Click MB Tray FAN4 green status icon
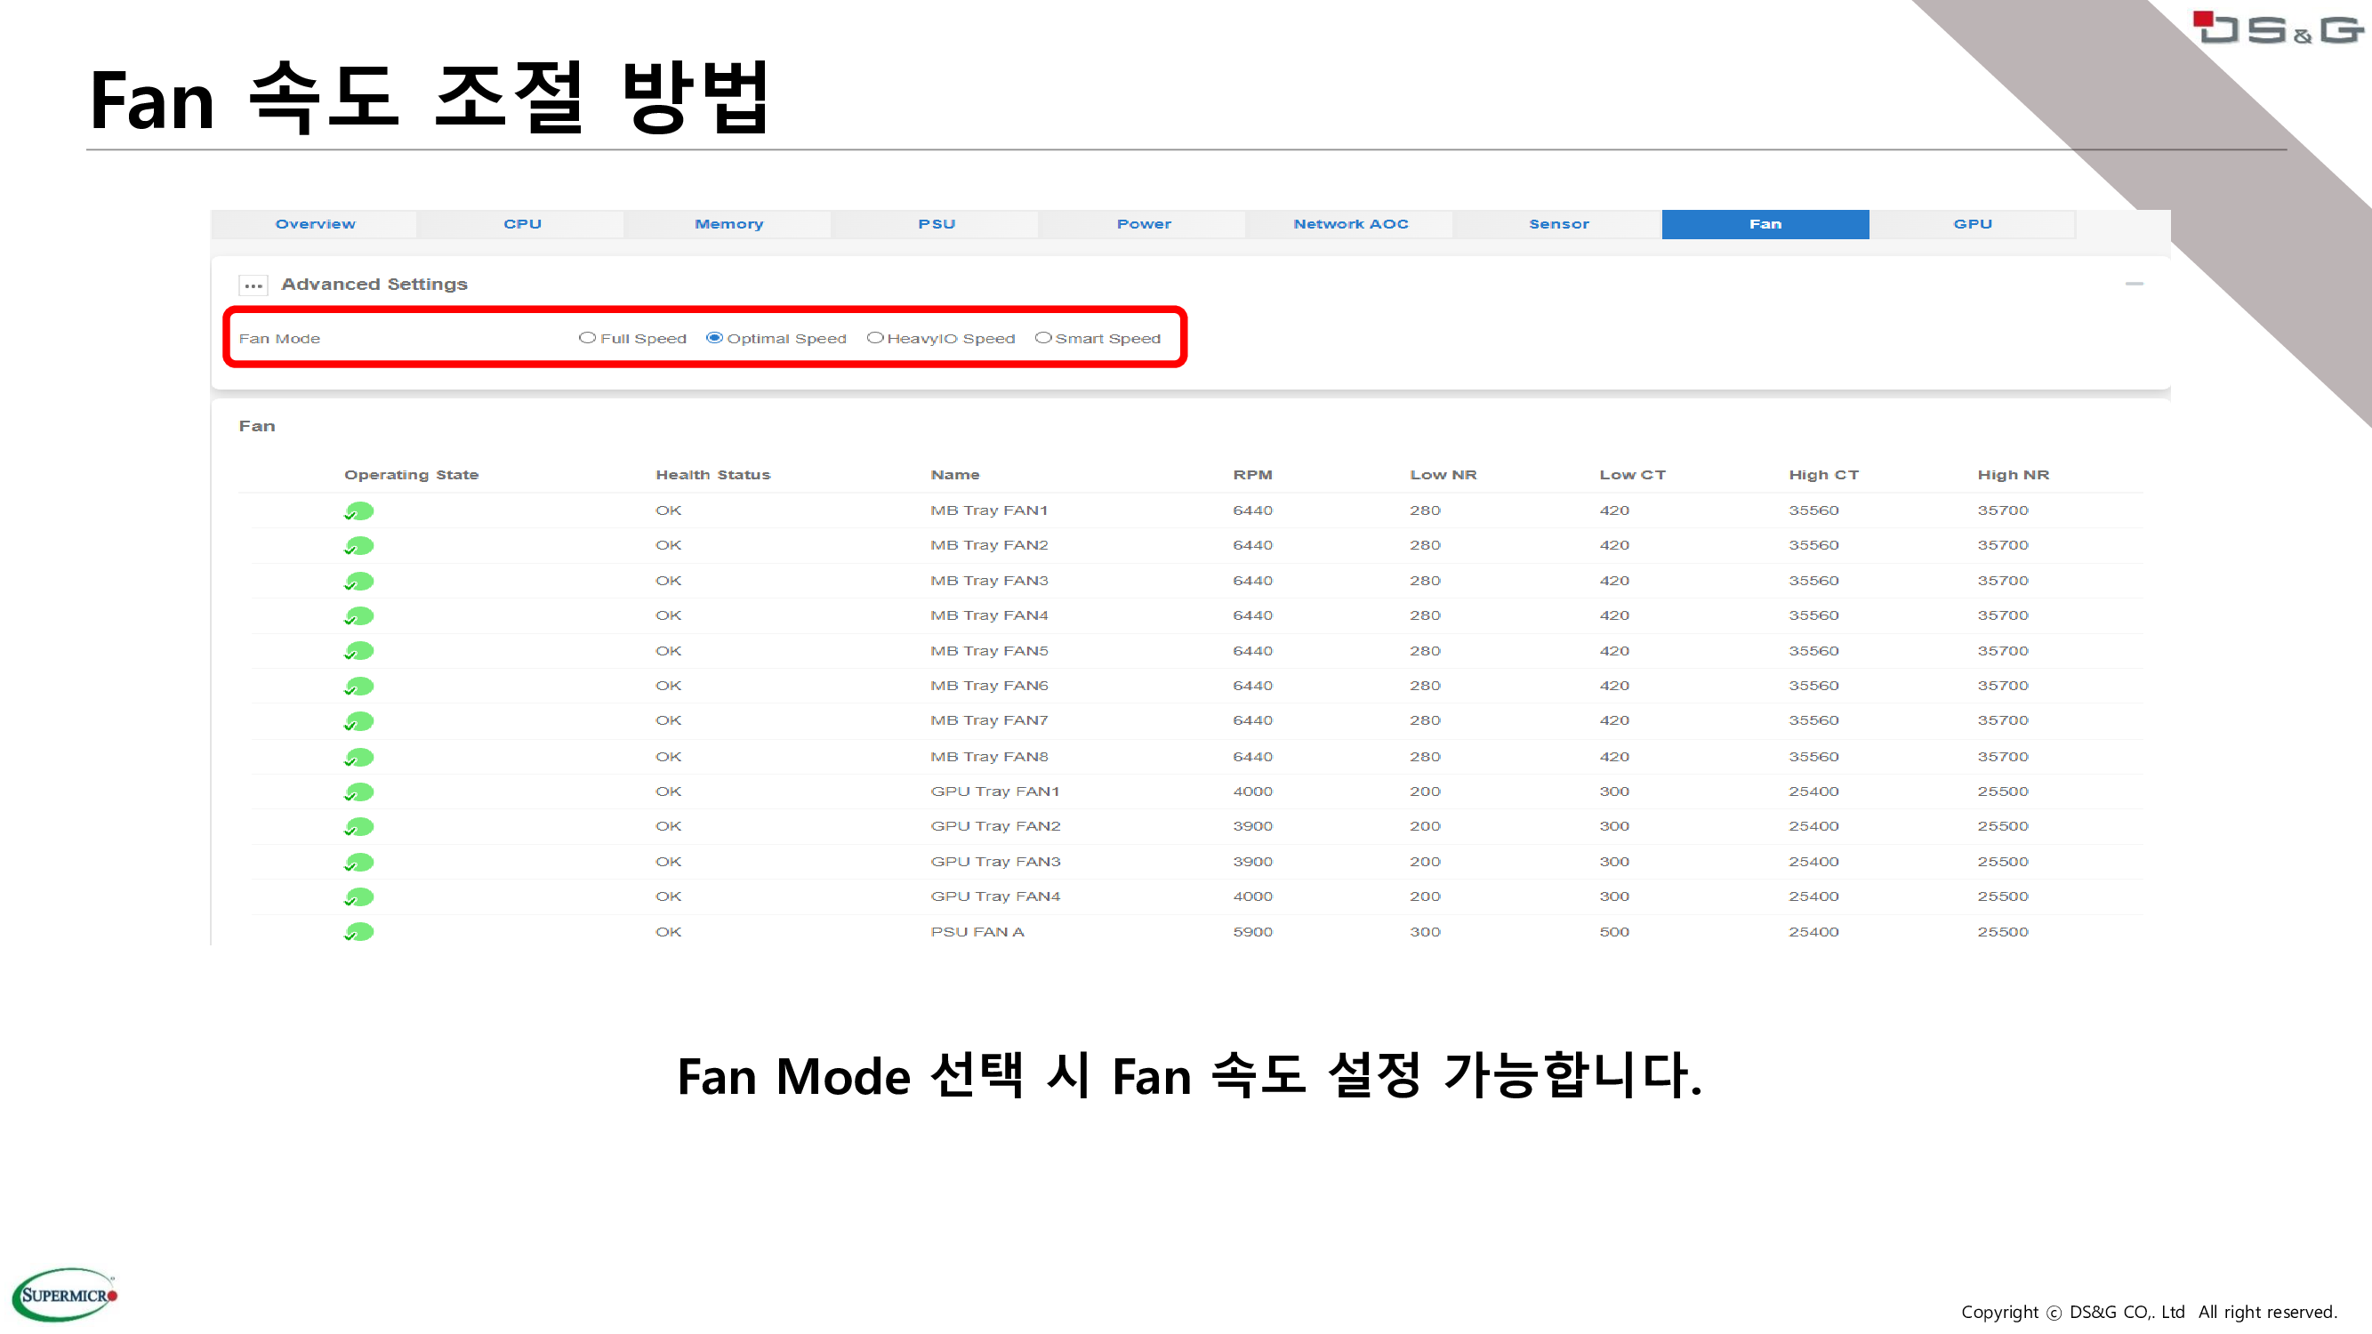 [358, 616]
